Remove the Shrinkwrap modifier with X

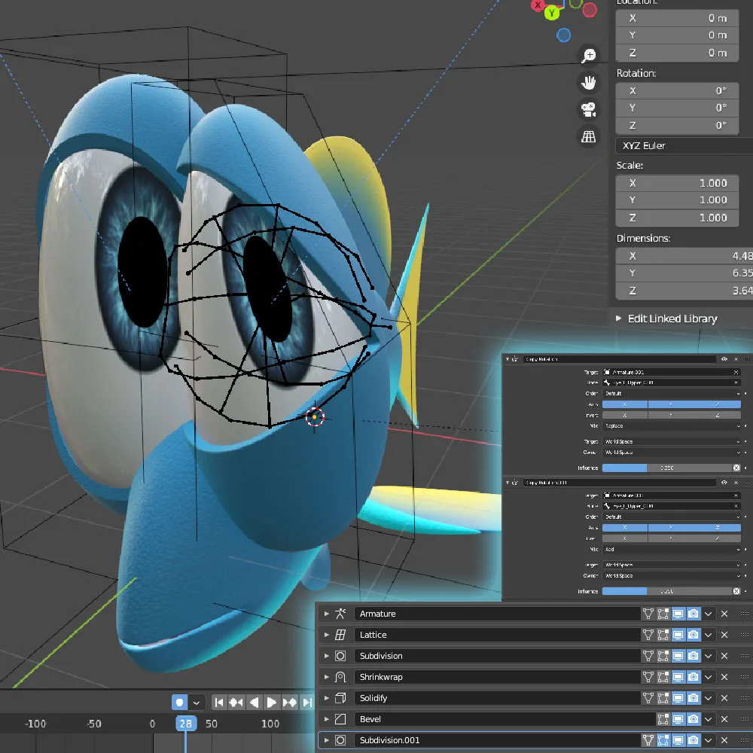(724, 677)
